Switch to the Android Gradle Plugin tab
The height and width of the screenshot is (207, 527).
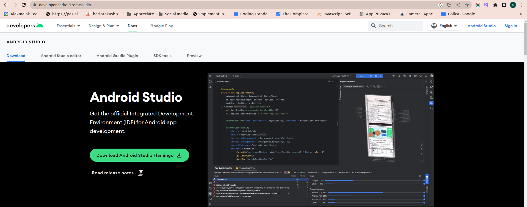(x=117, y=56)
